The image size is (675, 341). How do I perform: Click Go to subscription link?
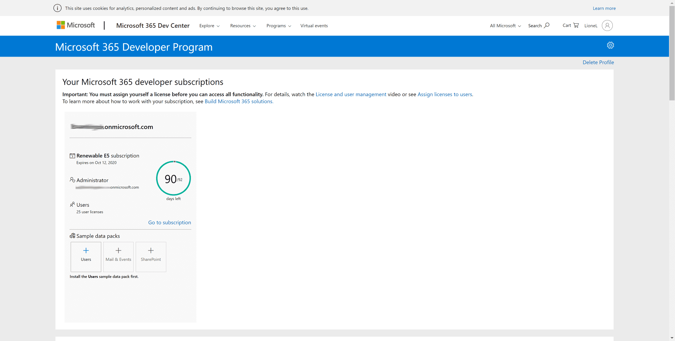[x=169, y=223]
